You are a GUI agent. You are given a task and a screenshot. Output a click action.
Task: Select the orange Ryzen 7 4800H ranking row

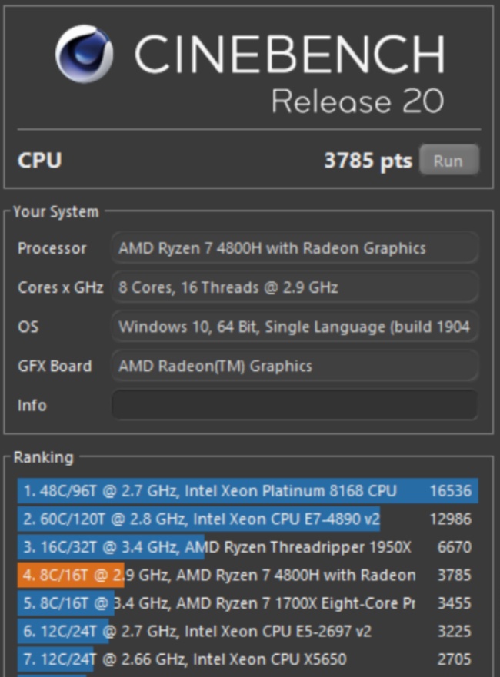[248, 575]
